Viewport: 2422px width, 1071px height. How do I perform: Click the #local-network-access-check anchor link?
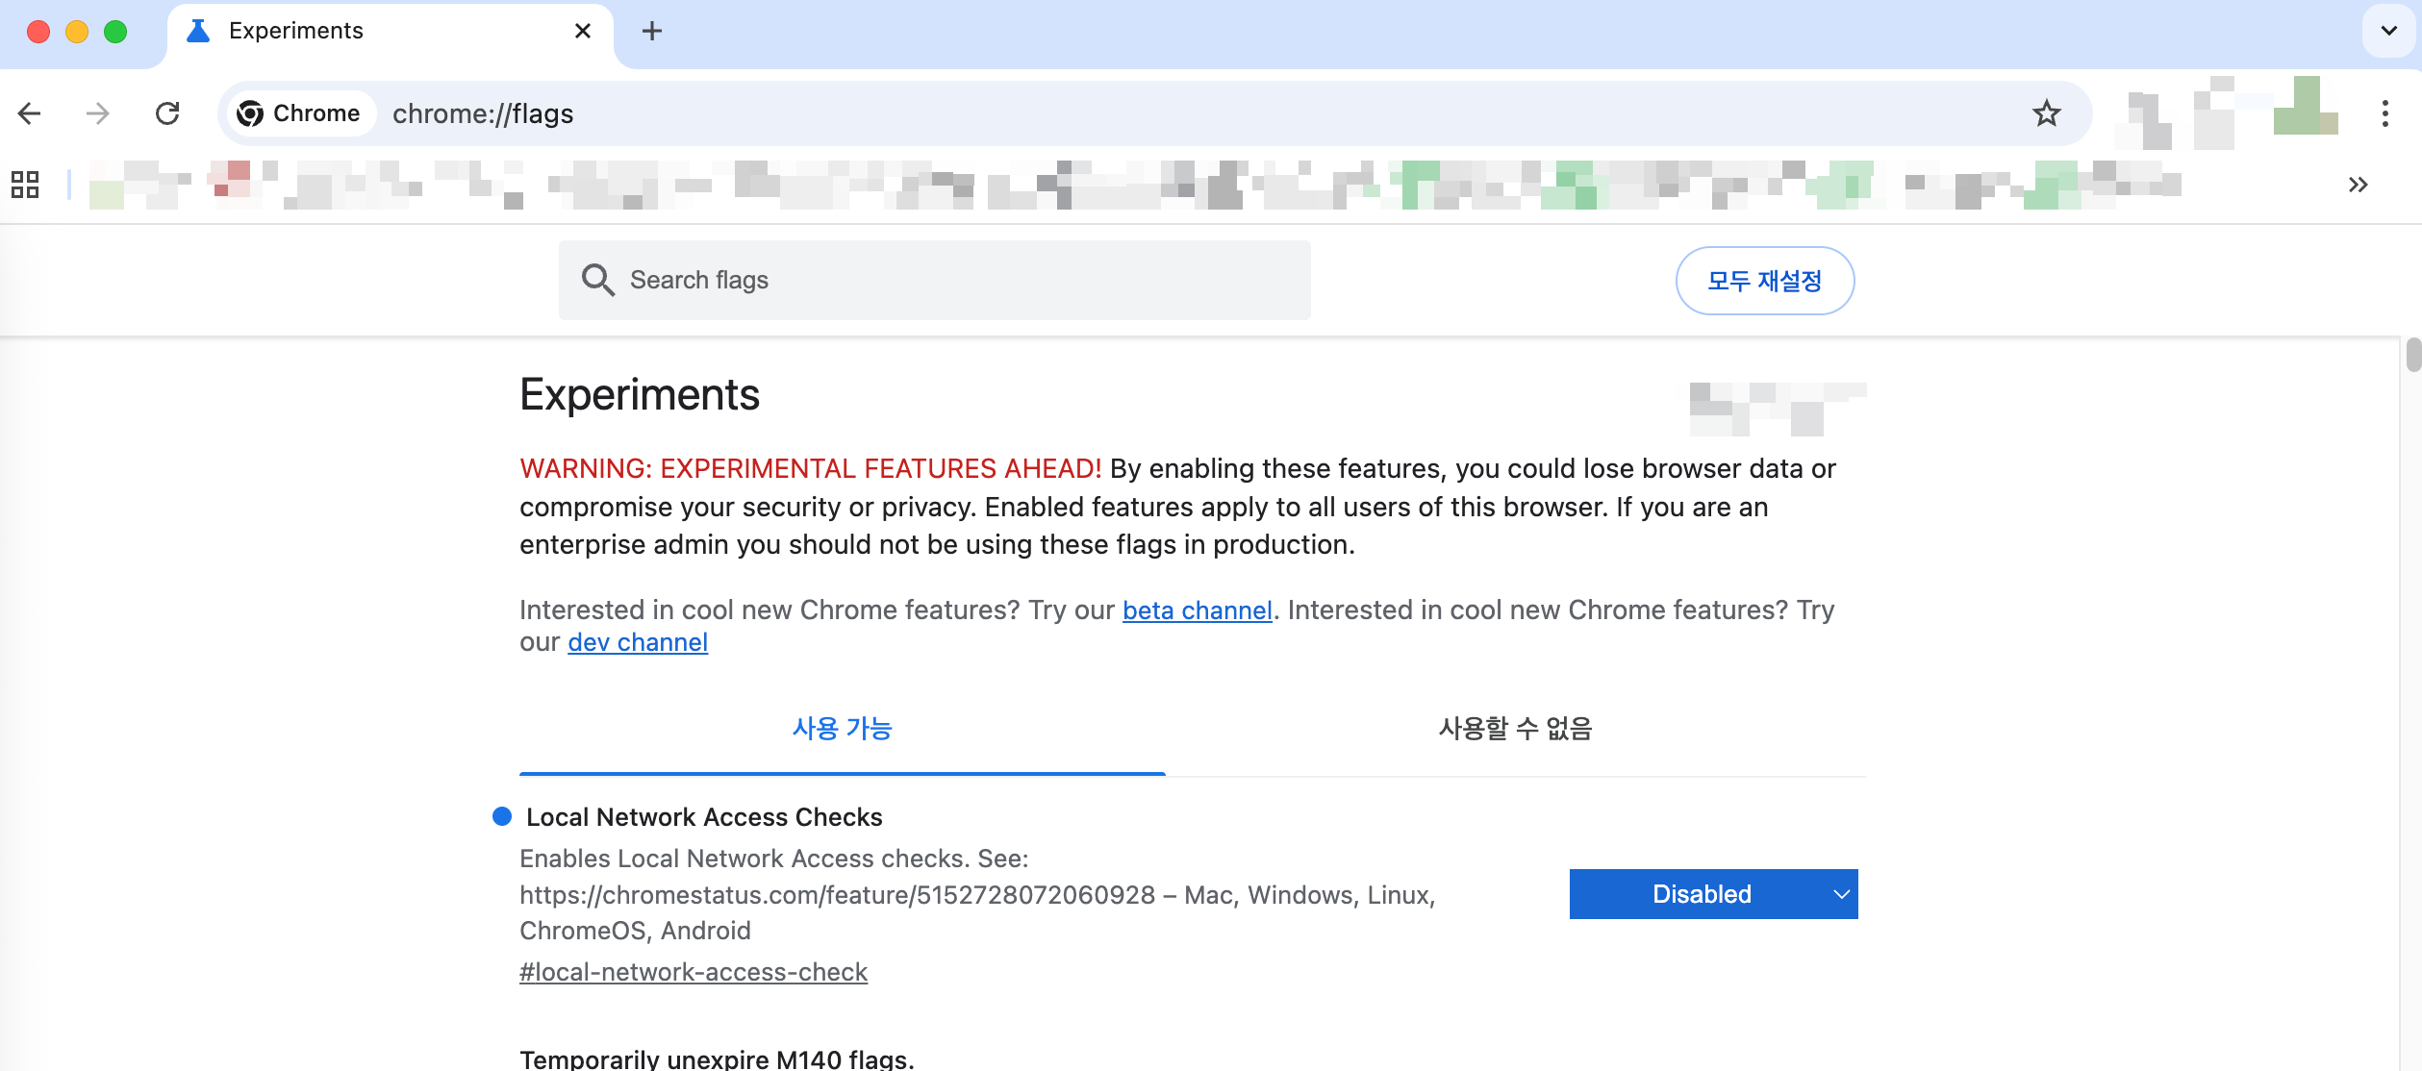(x=693, y=972)
